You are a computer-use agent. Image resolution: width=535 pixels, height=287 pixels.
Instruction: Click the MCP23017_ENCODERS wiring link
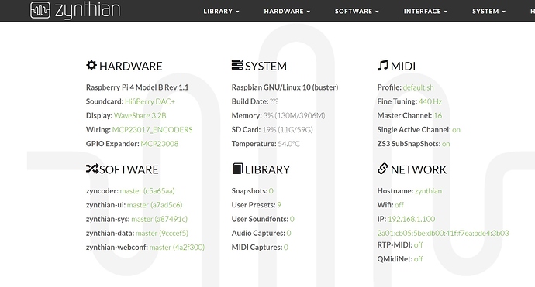(x=152, y=130)
